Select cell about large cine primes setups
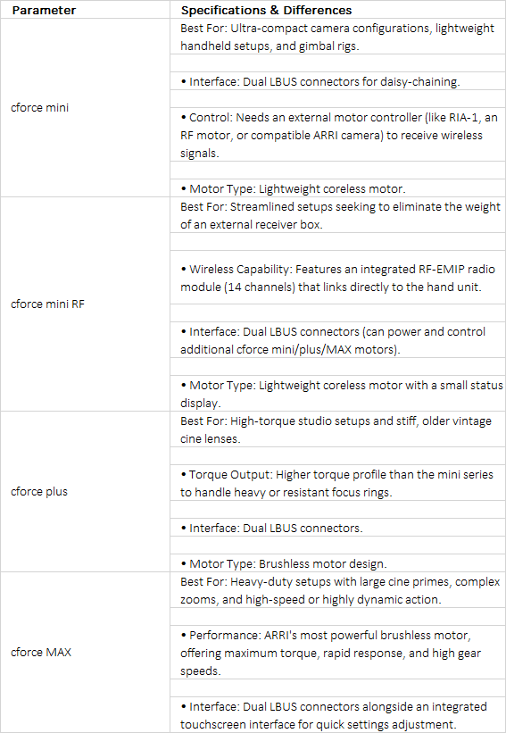Image resolution: width=506 pixels, height=733 pixels. [x=338, y=590]
